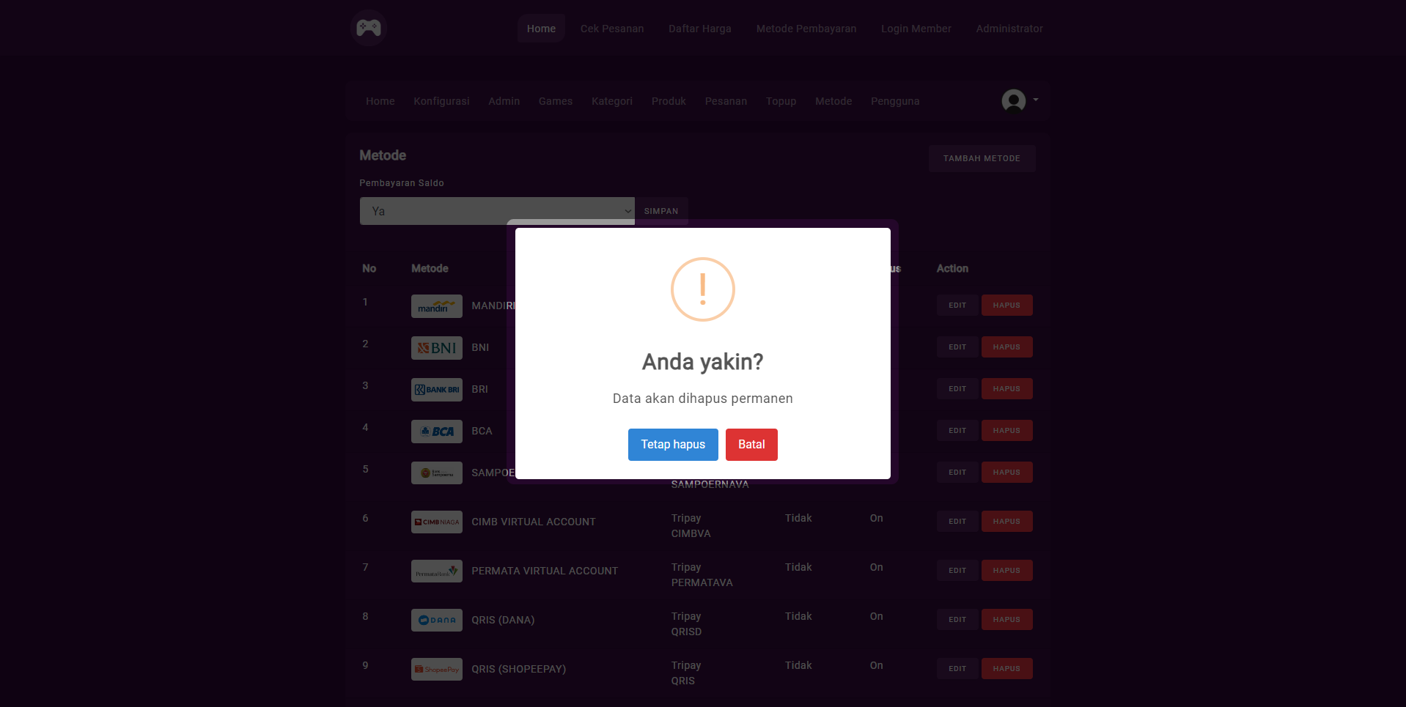Click the Action column header
This screenshot has width=1406, height=707.
point(952,269)
